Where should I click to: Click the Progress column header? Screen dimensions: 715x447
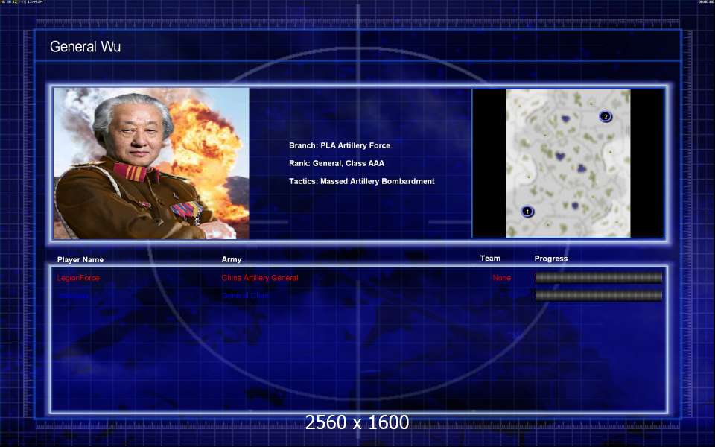click(x=551, y=259)
